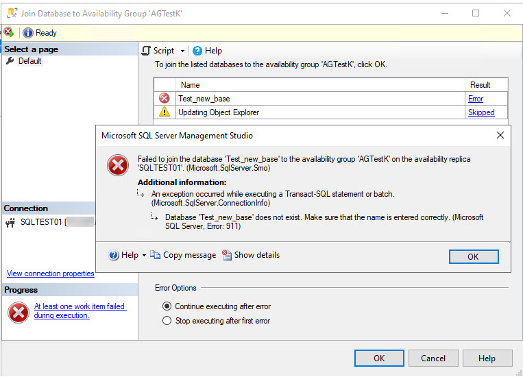Select Continue executing after error option
The height and width of the screenshot is (377, 523).
click(167, 306)
